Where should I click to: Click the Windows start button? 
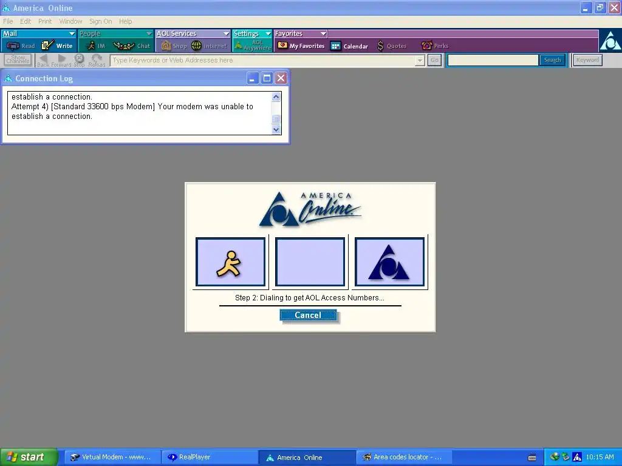(x=29, y=457)
